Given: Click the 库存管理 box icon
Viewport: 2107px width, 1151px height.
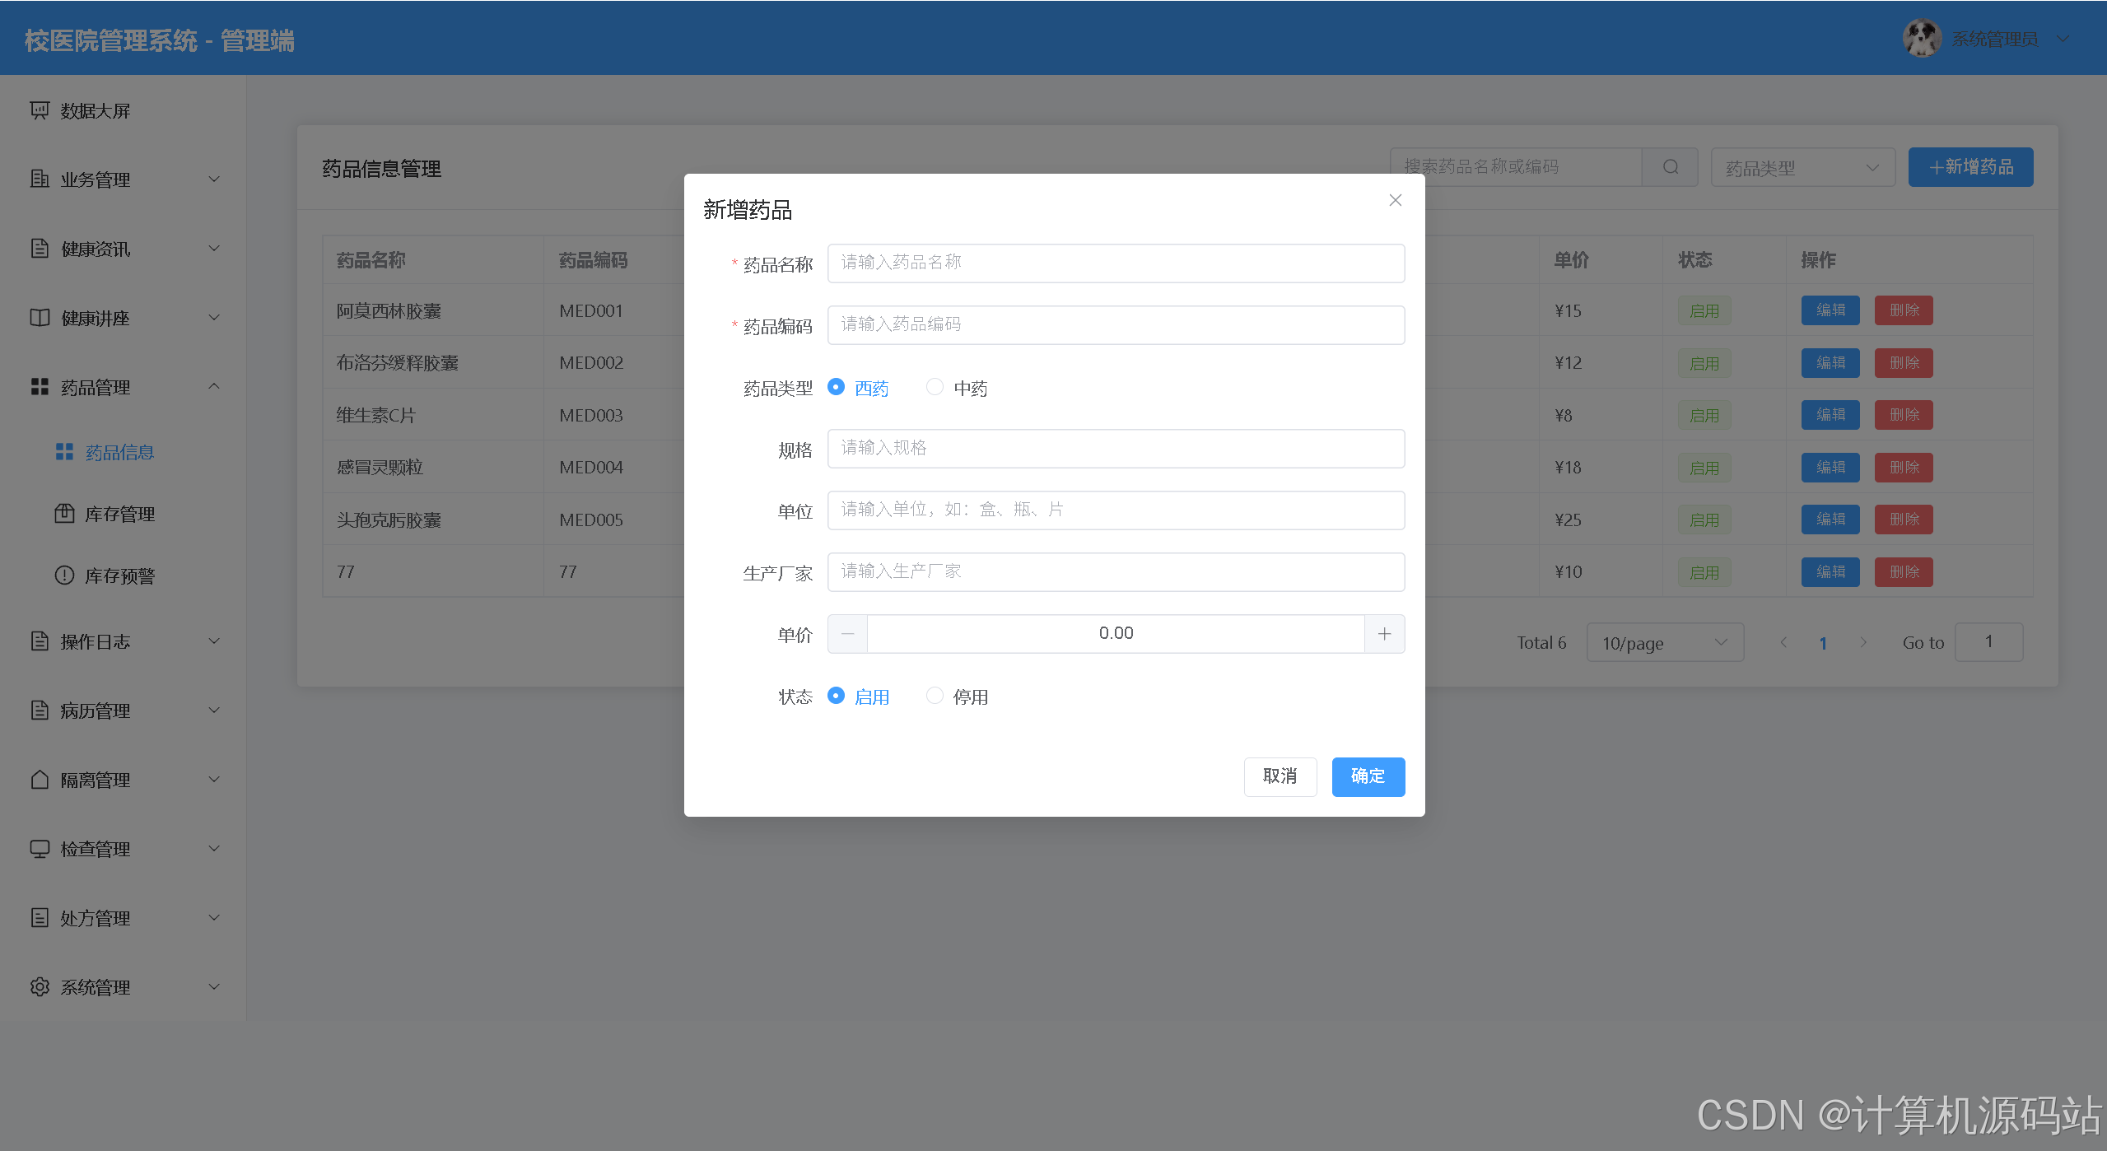Looking at the screenshot, I should (64, 513).
